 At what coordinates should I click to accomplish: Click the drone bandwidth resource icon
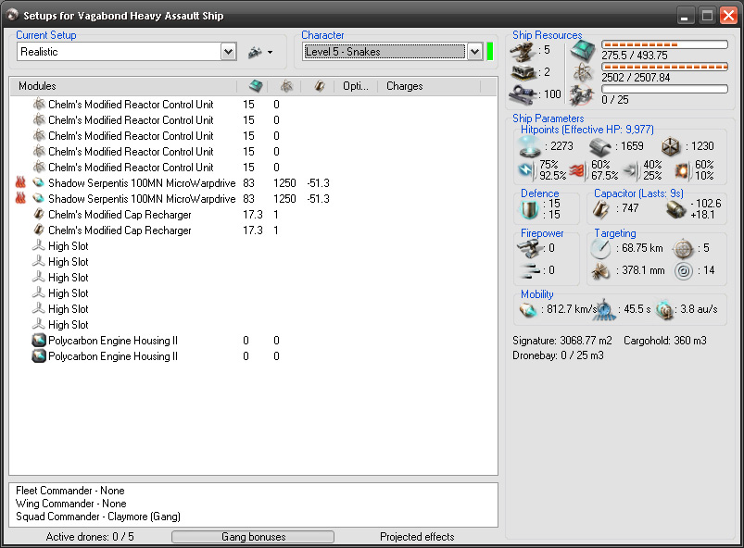pos(582,94)
